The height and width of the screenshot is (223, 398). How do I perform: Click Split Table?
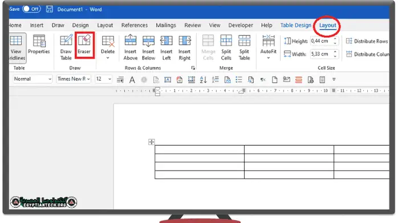244,47
